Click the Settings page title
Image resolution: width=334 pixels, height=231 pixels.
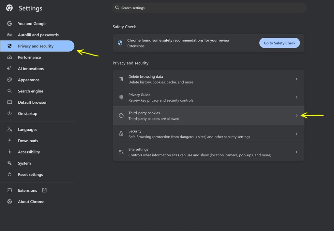(x=30, y=8)
